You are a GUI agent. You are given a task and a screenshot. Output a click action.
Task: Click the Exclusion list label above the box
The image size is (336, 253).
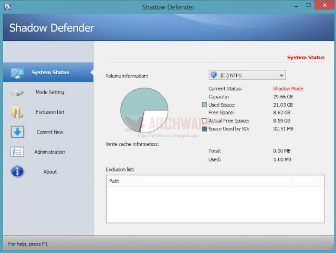coord(120,169)
